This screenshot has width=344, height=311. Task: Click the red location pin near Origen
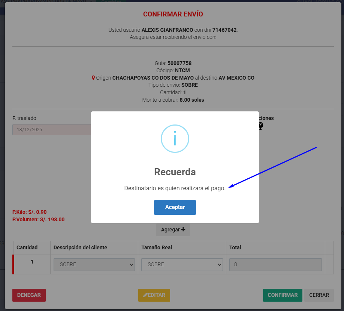tap(93, 78)
